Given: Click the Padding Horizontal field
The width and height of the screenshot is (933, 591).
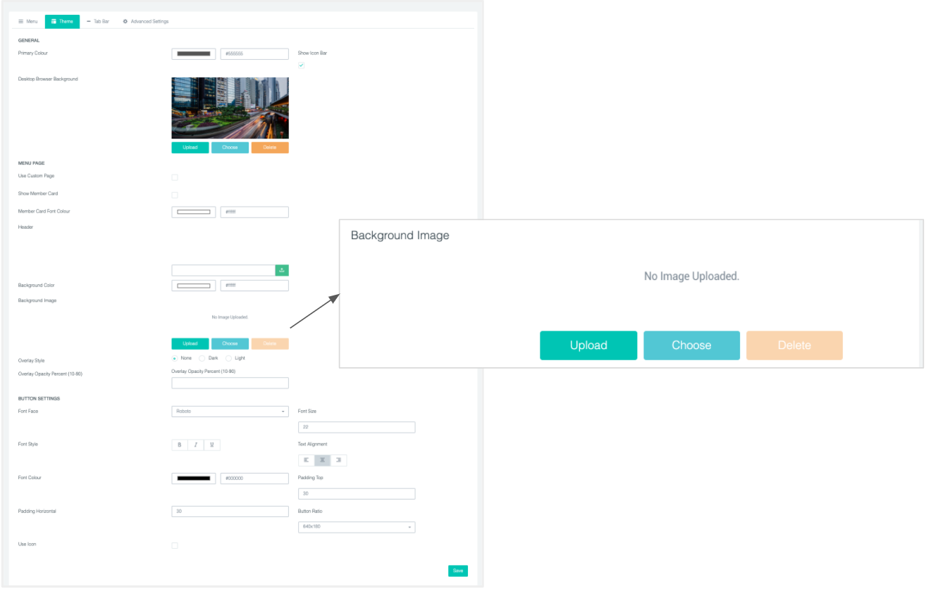Looking at the screenshot, I should click(230, 511).
